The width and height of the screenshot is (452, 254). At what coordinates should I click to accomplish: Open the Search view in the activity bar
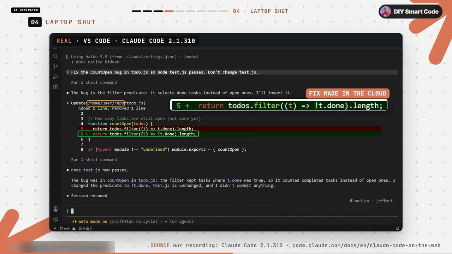55,56
